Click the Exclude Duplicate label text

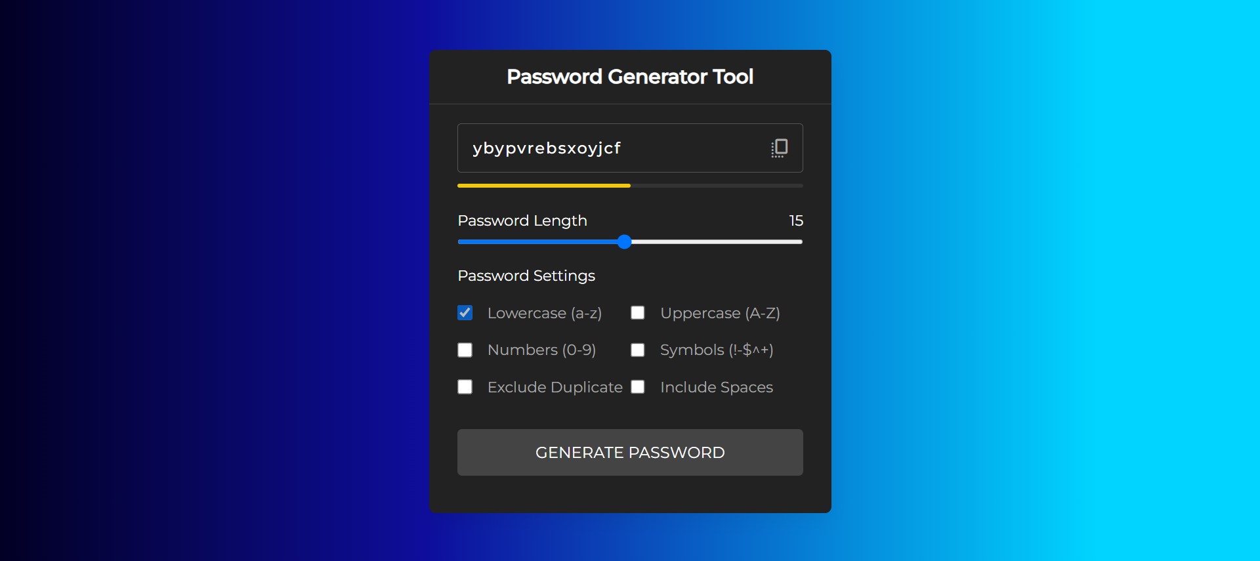pyautogui.click(x=555, y=388)
